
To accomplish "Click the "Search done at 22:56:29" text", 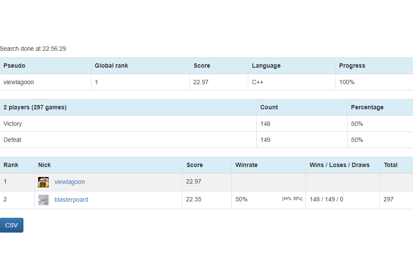I will tap(33, 49).
